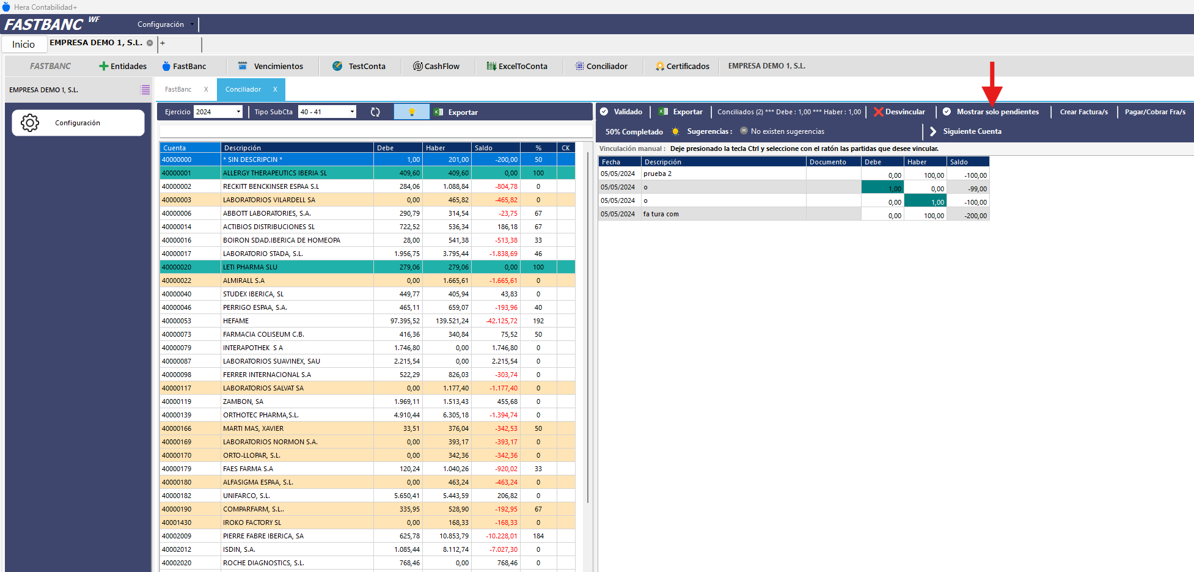Click the CK column header
Viewport: 1194px width, 572px height.
566,148
